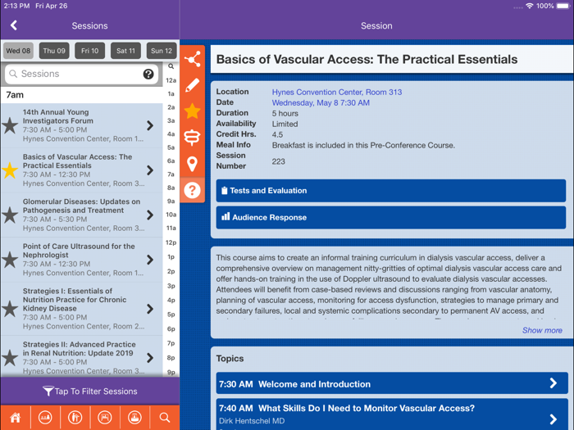Viewport: 574px width, 430px height.
Task: Open Glomerular Diseases session chevron
Action: click(x=150, y=215)
